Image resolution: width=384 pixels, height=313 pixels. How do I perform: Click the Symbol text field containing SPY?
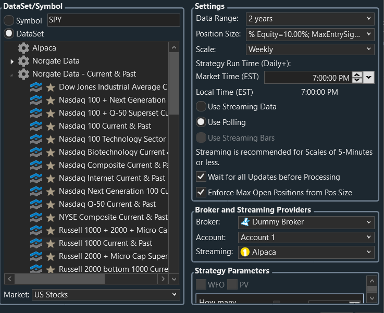(114, 20)
